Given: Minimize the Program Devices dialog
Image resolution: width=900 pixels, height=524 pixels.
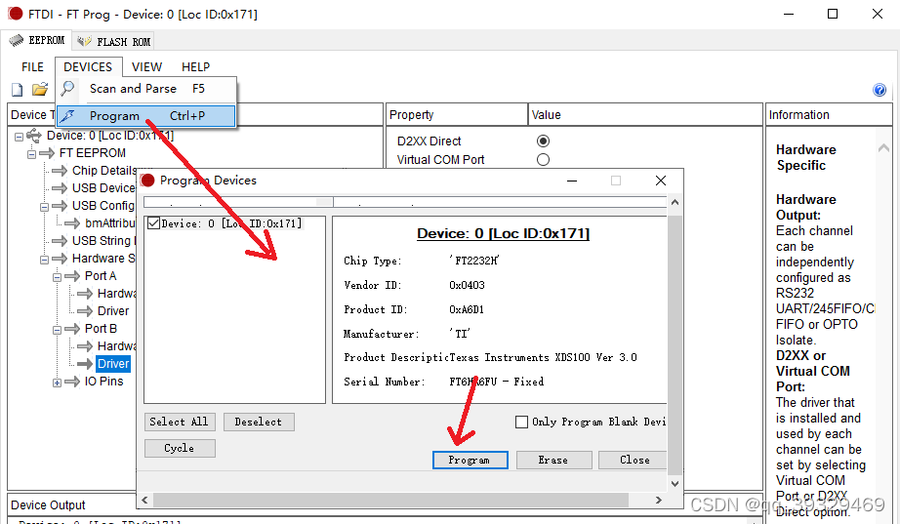Looking at the screenshot, I should [x=572, y=181].
